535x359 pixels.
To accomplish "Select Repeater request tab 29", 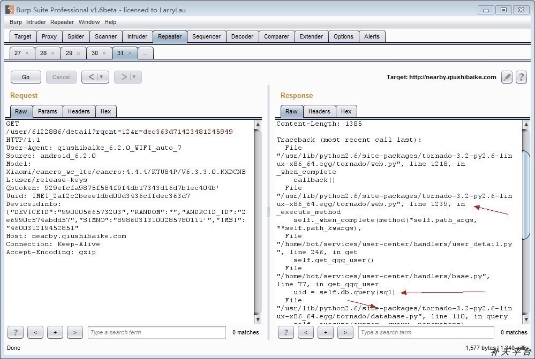I will [x=69, y=53].
